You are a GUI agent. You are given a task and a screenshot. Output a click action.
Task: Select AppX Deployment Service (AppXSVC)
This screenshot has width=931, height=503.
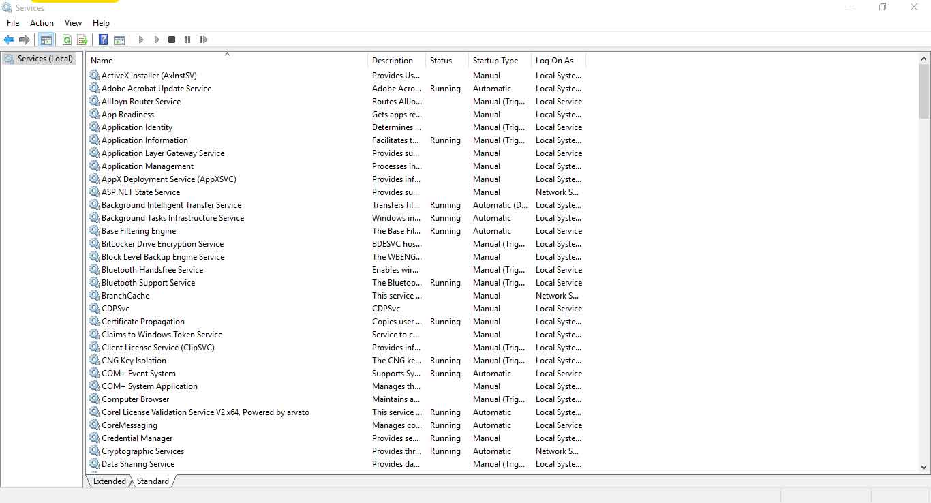tap(169, 179)
